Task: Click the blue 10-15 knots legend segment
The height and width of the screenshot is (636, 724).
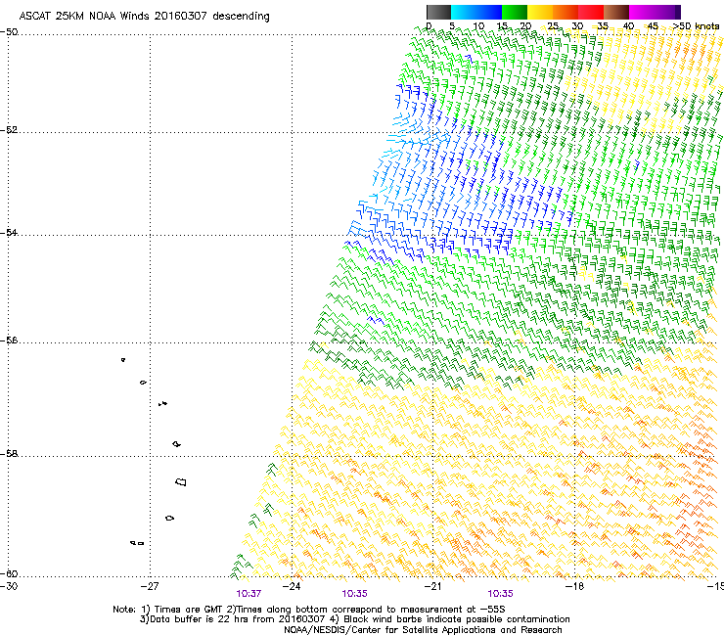Action: 489,12
